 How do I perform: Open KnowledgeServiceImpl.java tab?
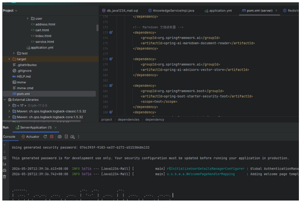pos(171,10)
